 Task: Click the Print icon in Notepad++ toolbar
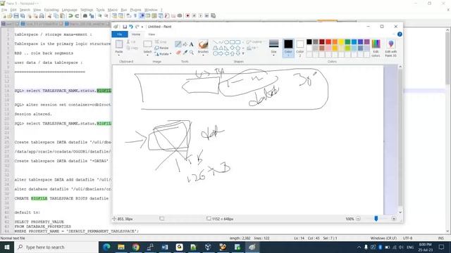42,15
